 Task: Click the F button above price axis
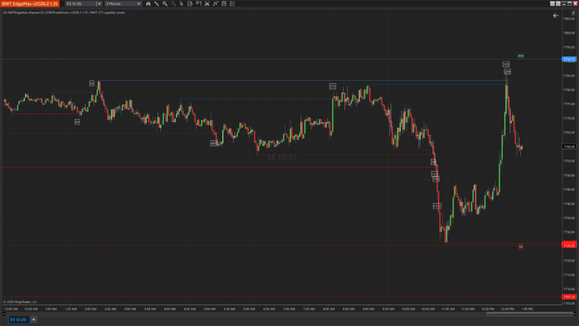(573, 14)
